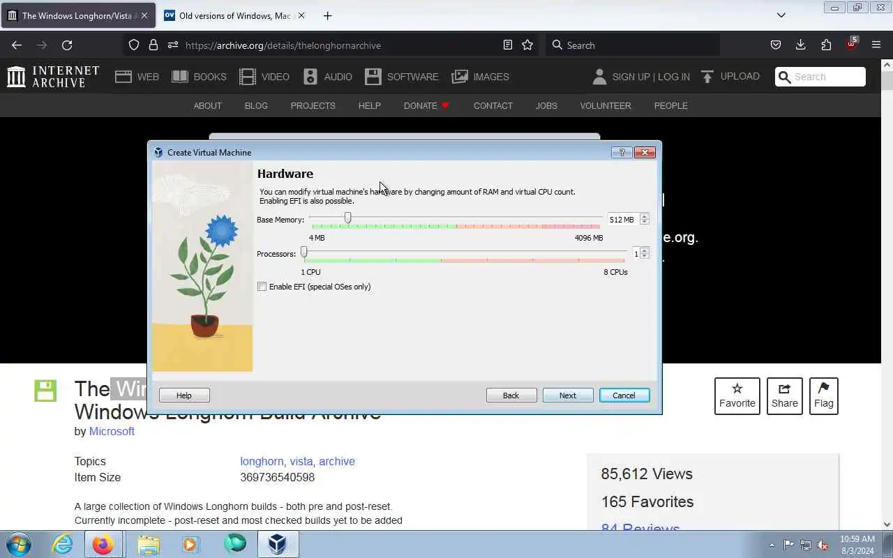
Task: Open the longhorn topic link
Action: (x=262, y=461)
